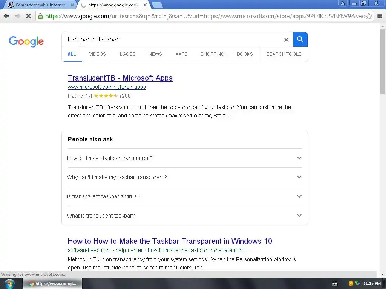Click Chrome taskbar button 'https://www.googl...'
Image resolution: width=386 pixels, height=289 pixels.
[x=52, y=284]
